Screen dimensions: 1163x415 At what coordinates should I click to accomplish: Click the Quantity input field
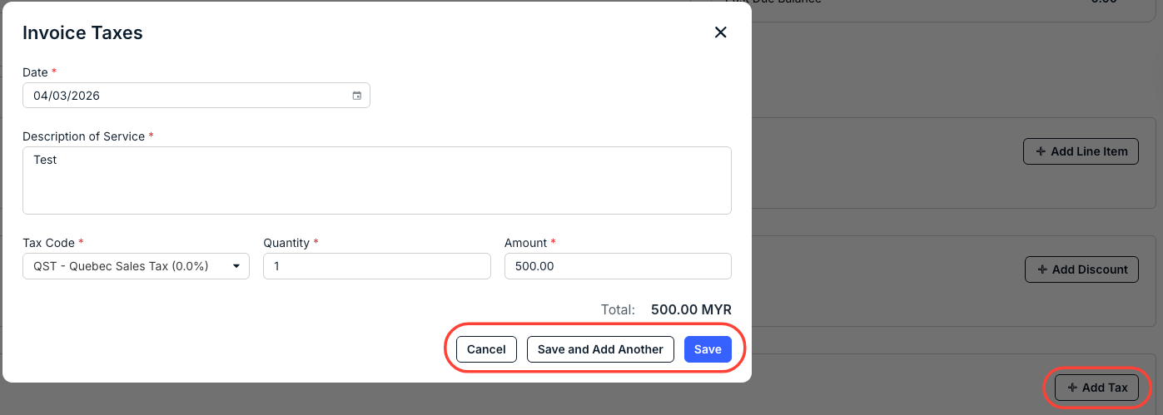(x=377, y=266)
